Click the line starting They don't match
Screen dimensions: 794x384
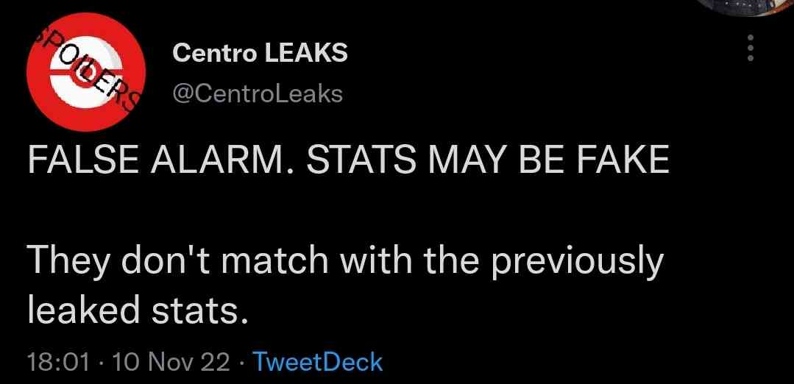[345, 263]
